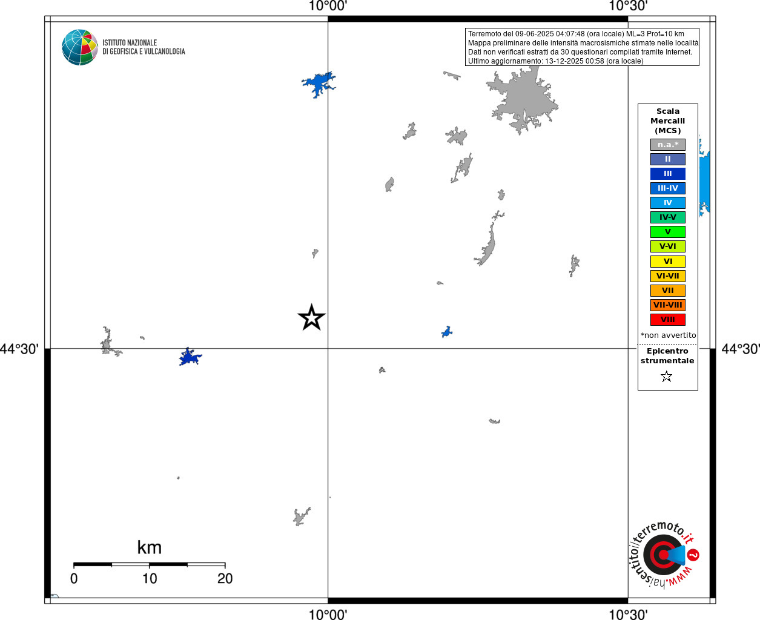Click the km scale bar

[x=150, y=565]
